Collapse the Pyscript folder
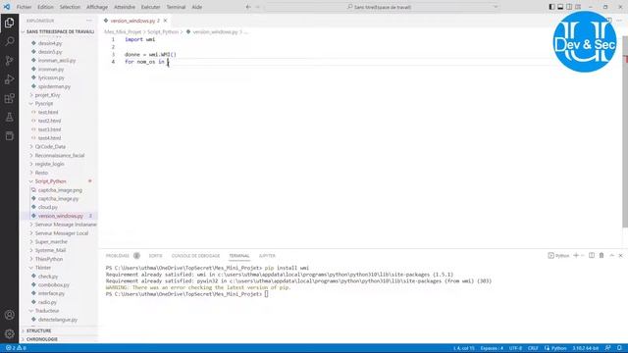The width and height of the screenshot is (628, 353). pos(43,104)
